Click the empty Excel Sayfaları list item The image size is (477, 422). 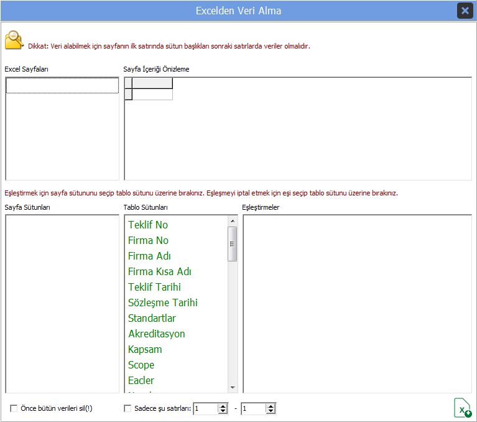coord(62,85)
